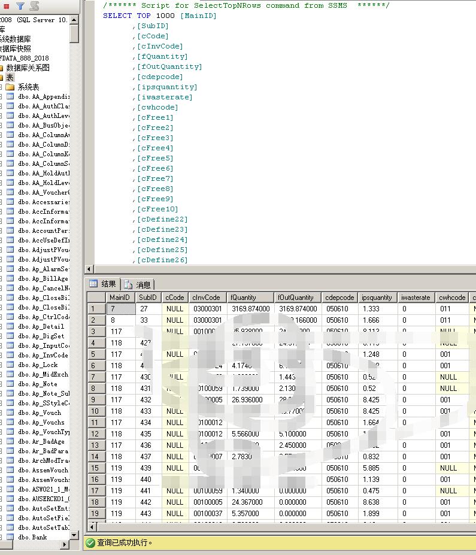Click cell 03000301 in row 1

click(208, 309)
